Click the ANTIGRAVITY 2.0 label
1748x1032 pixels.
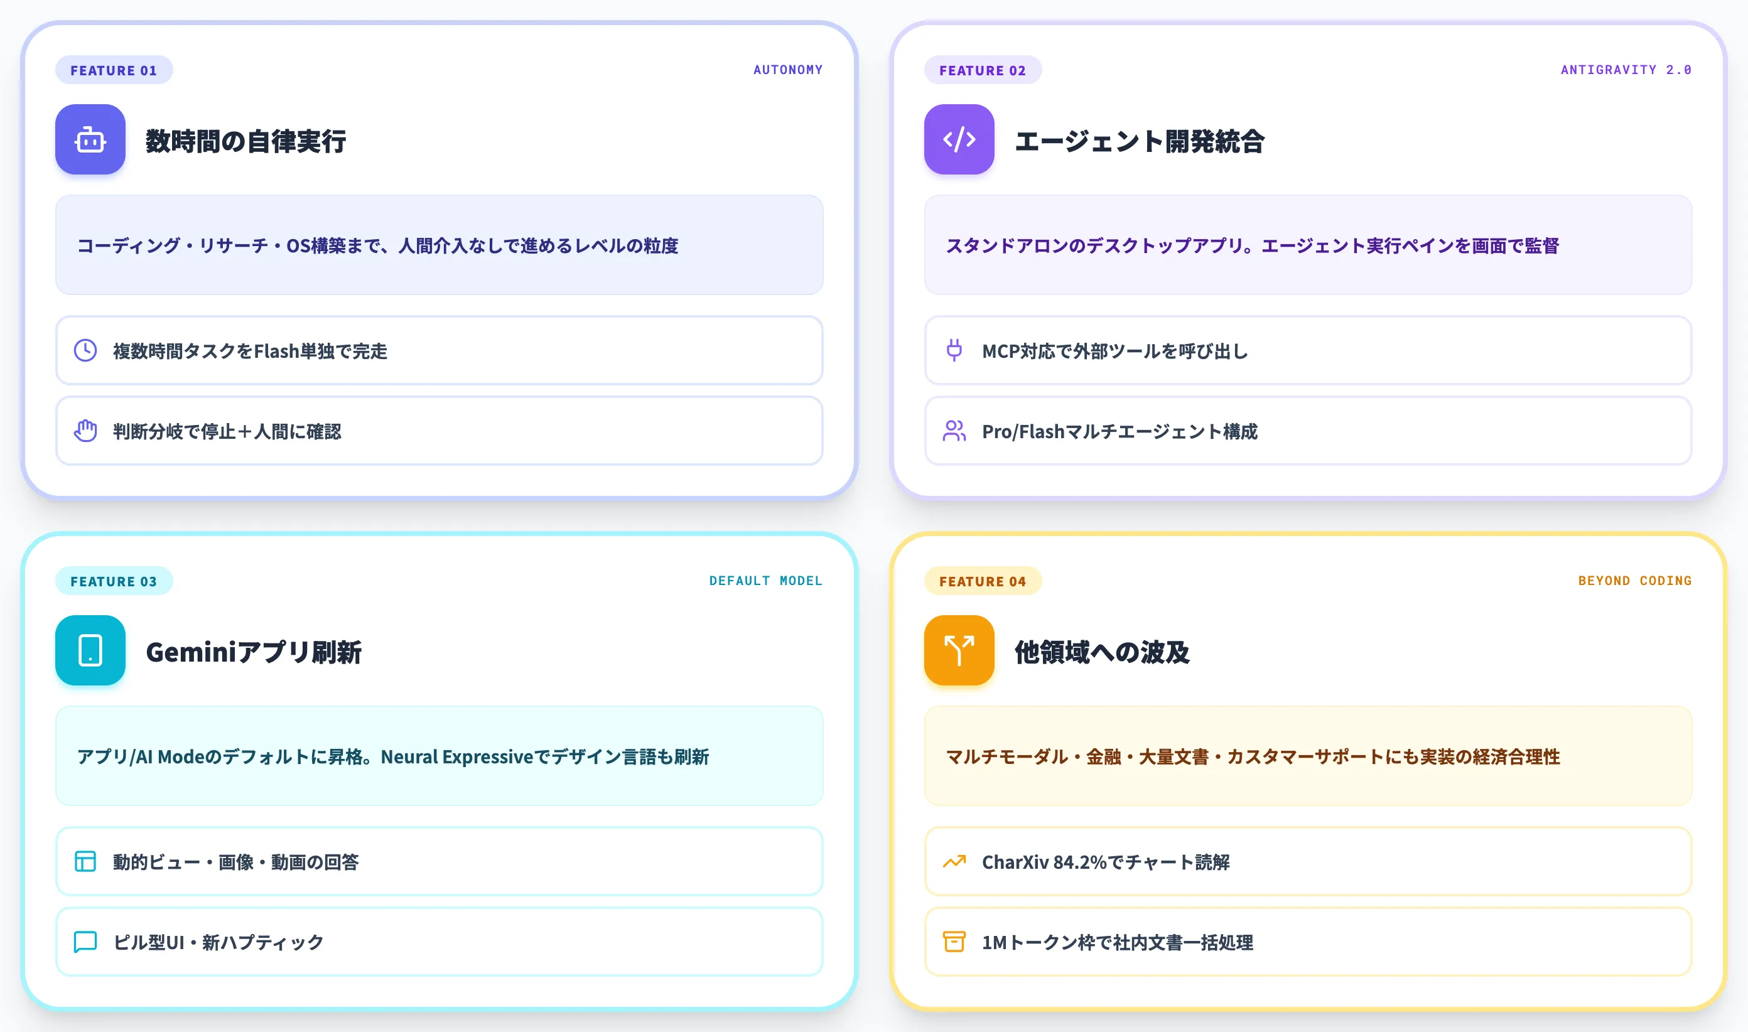(x=1626, y=70)
